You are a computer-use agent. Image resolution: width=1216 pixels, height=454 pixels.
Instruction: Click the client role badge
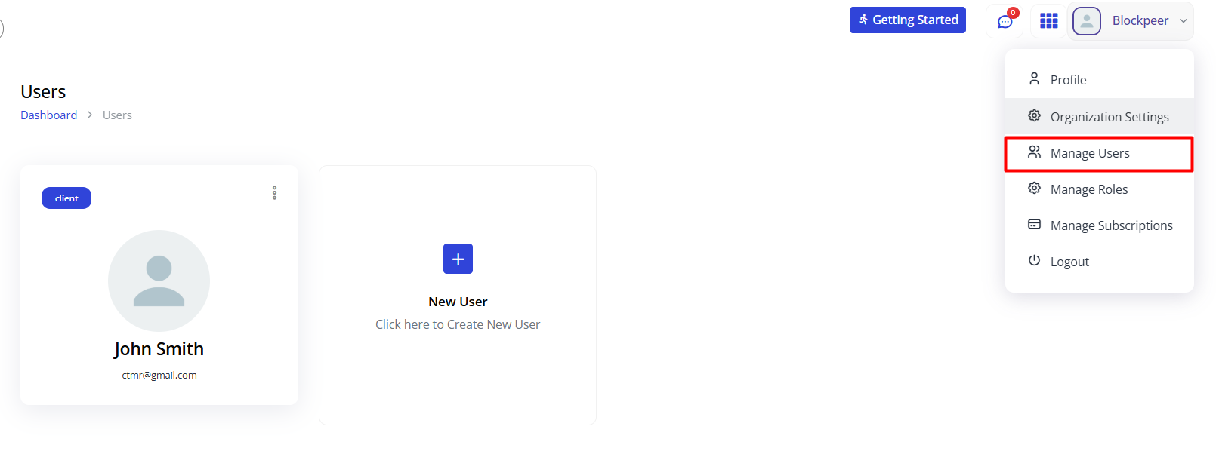(x=66, y=198)
